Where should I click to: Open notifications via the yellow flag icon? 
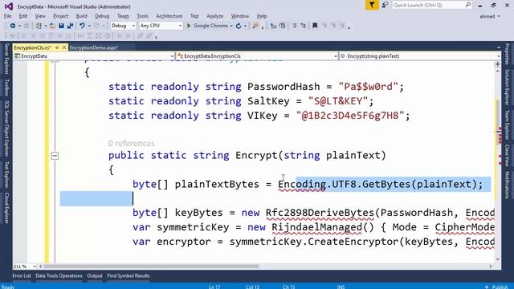pos(372,5)
